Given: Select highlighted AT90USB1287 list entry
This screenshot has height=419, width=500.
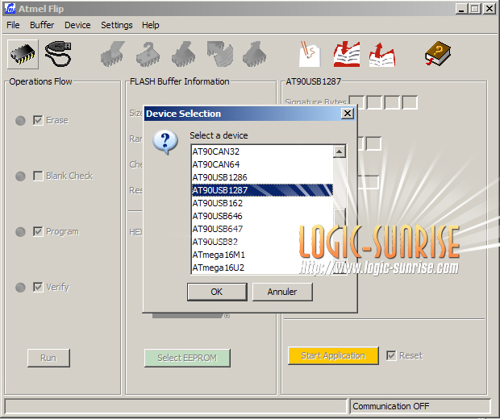Looking at the screenshot, I should coord(262,190).
